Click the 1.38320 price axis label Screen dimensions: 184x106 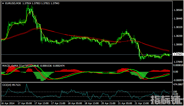(178, 27)
